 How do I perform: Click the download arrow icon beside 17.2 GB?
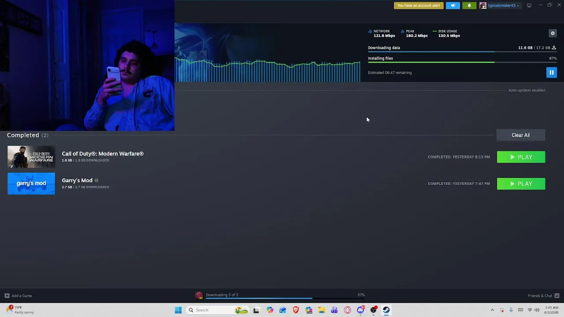point(554,48)
